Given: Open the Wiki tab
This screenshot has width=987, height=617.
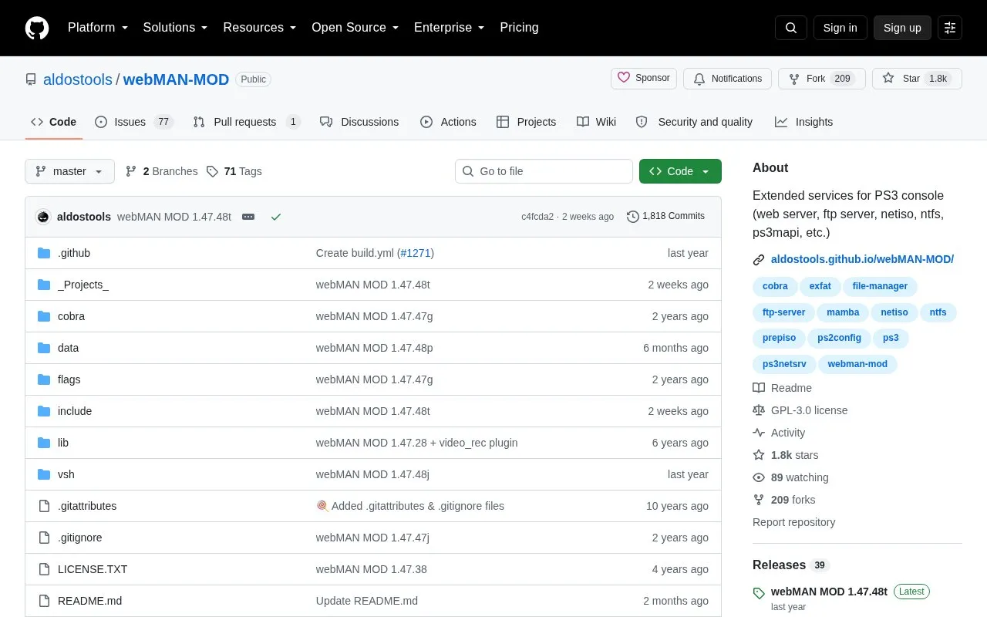Looking at the screenshot, I should (x=596, y=122).
